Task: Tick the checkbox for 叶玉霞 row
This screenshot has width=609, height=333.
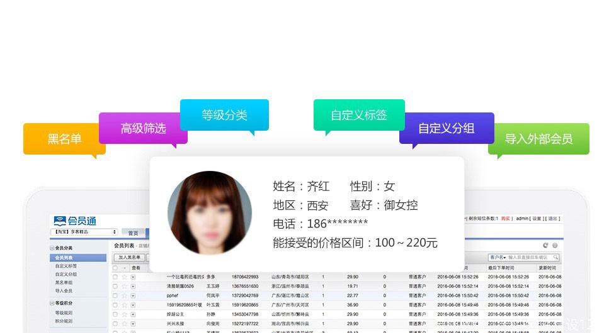Action: click(115, 305)
